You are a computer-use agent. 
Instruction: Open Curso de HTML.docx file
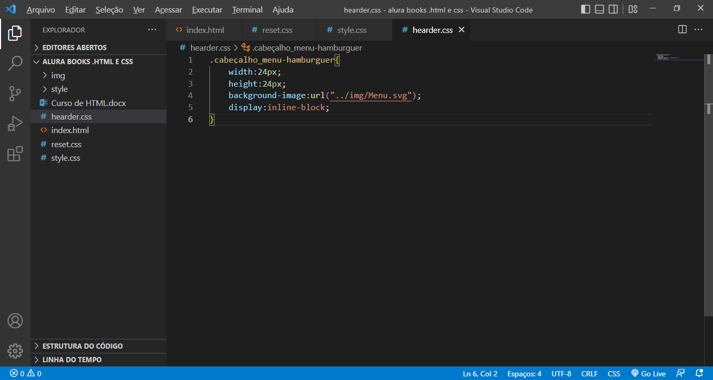(98, 103)
